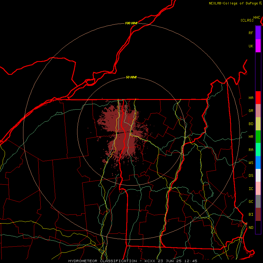Image resolution: width=263 pixels, height=263 pixels.
Task: Click the BI legend label
Action: [x=251, y=214]
